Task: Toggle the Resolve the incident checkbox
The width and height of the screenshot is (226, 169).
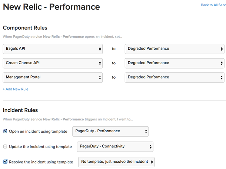Action: pyautogui.click(x=5, y=162)
